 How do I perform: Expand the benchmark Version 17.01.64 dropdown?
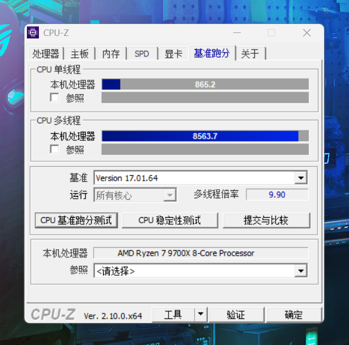(301, 178)
